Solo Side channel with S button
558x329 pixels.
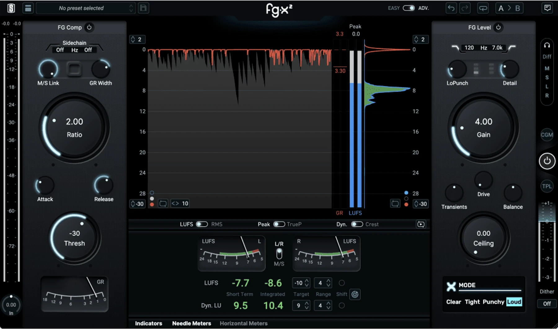tap(547, 77)
